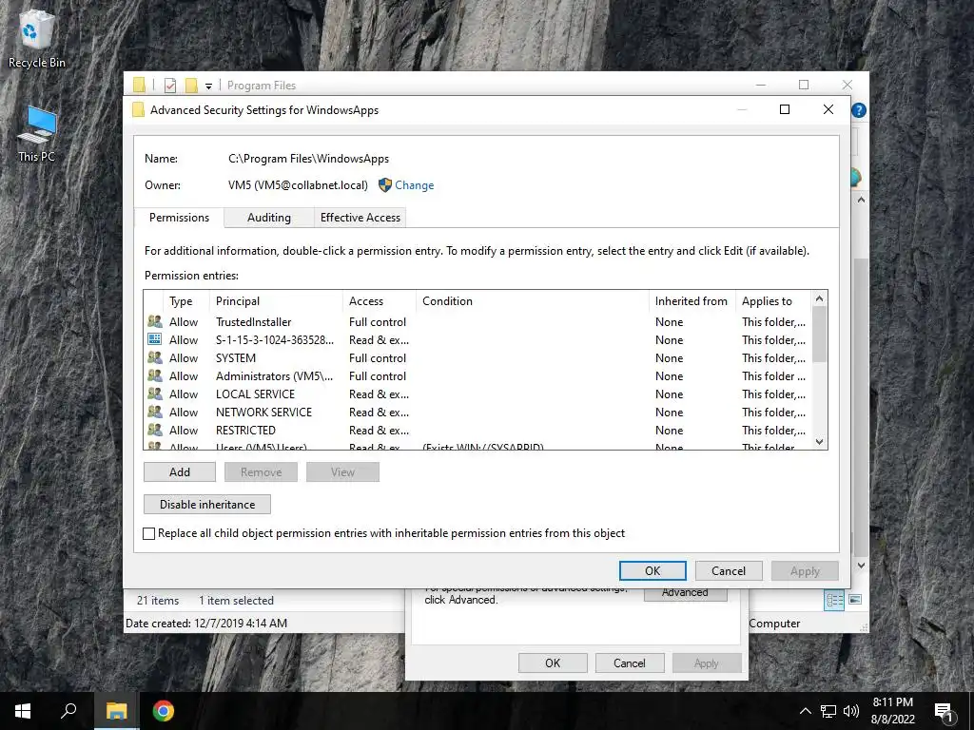Click the Administrators entry's user icon

(155, 375)
